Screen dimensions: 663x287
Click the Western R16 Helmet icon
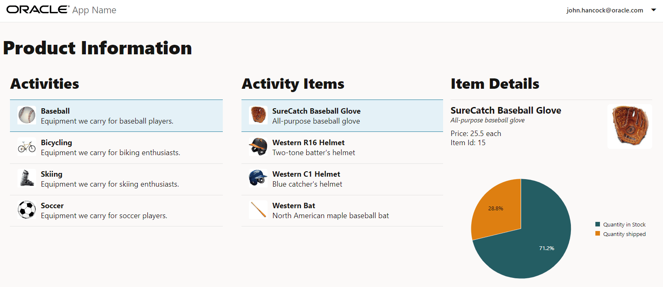coord(258,147)
